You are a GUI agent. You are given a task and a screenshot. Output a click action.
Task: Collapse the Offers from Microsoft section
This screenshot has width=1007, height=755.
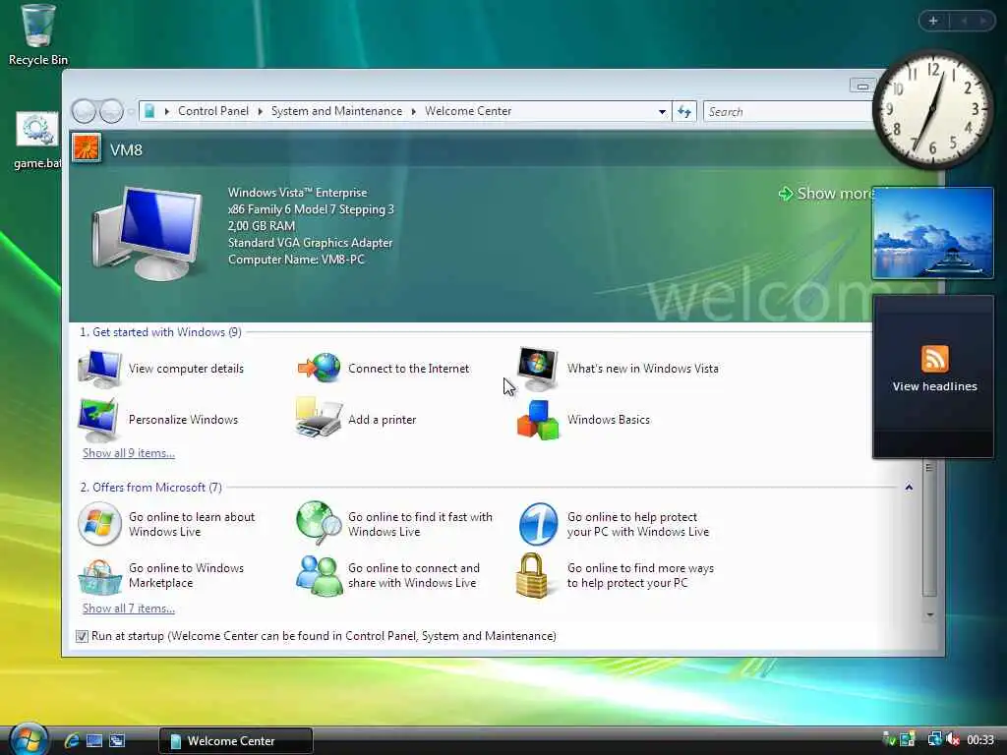(x=909, y=488)
